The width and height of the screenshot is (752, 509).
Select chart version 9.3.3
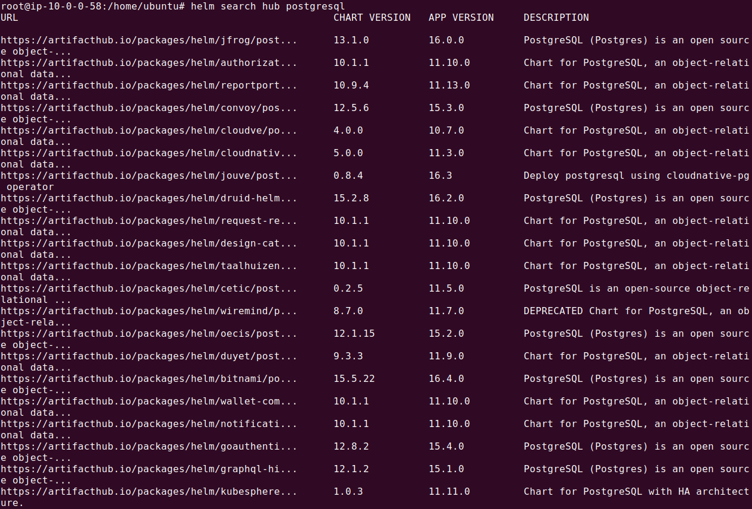click(x=348, y=356)
